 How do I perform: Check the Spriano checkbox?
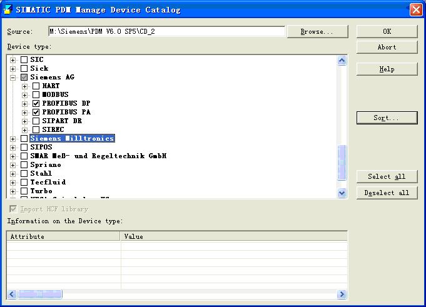24,165
